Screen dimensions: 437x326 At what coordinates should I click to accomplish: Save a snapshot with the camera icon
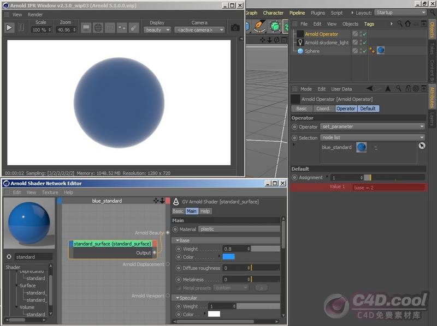click(235, 28)
